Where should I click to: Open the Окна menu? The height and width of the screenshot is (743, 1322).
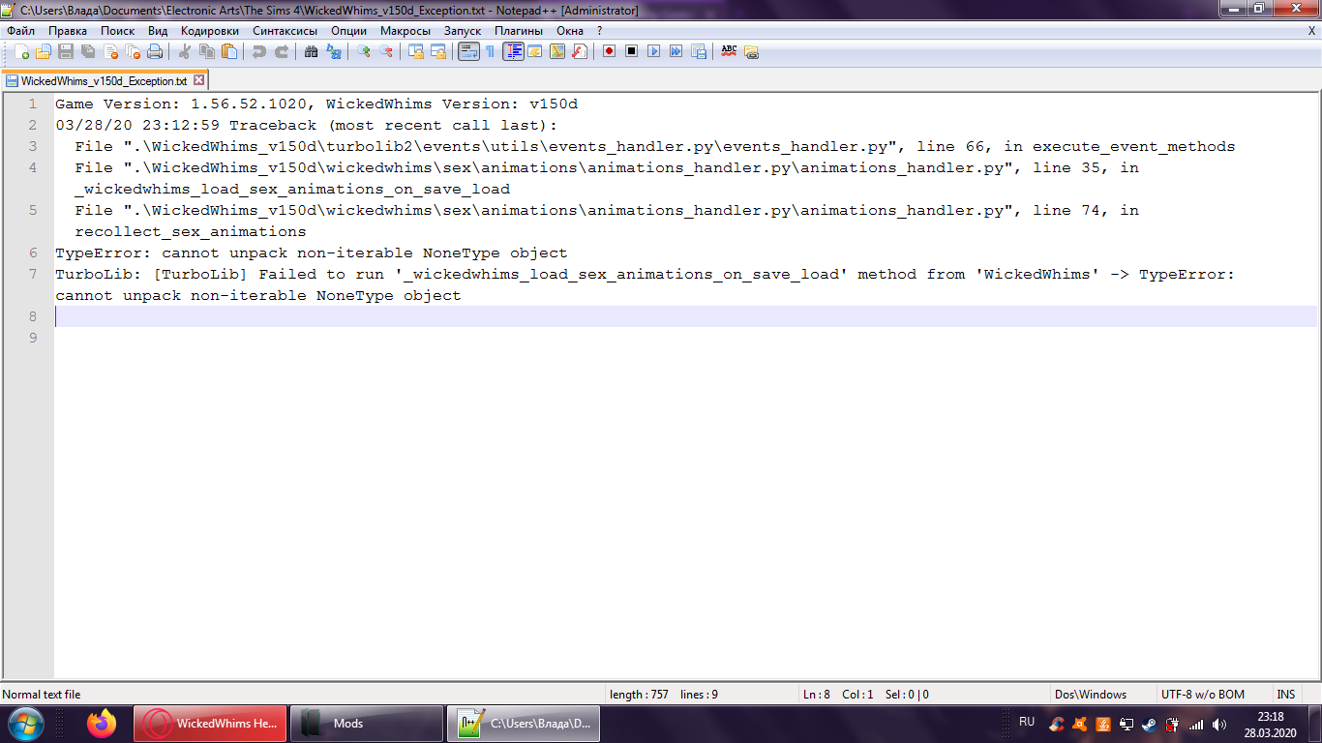(570, 31)
